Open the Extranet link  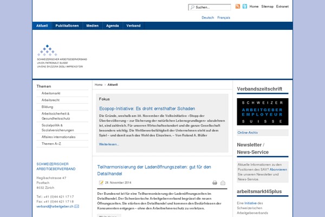[x=282, y=7]
